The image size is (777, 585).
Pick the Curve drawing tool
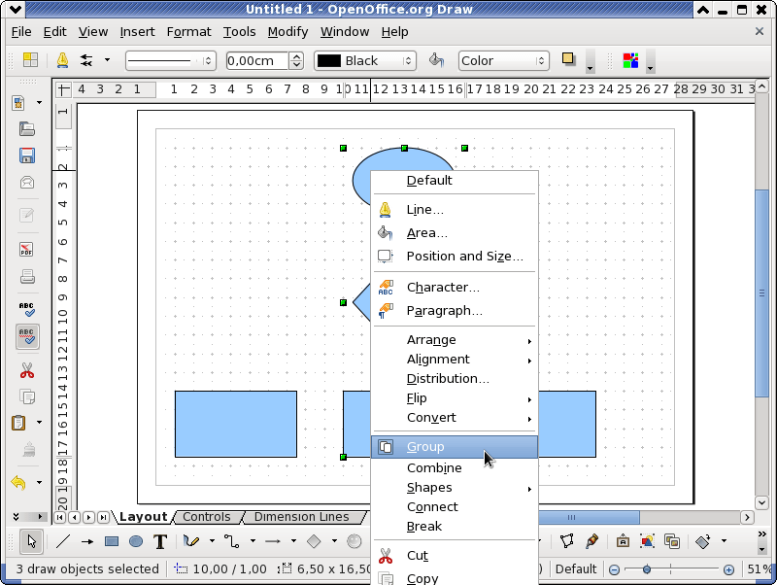pyautogui.click(x=191, y=541)
